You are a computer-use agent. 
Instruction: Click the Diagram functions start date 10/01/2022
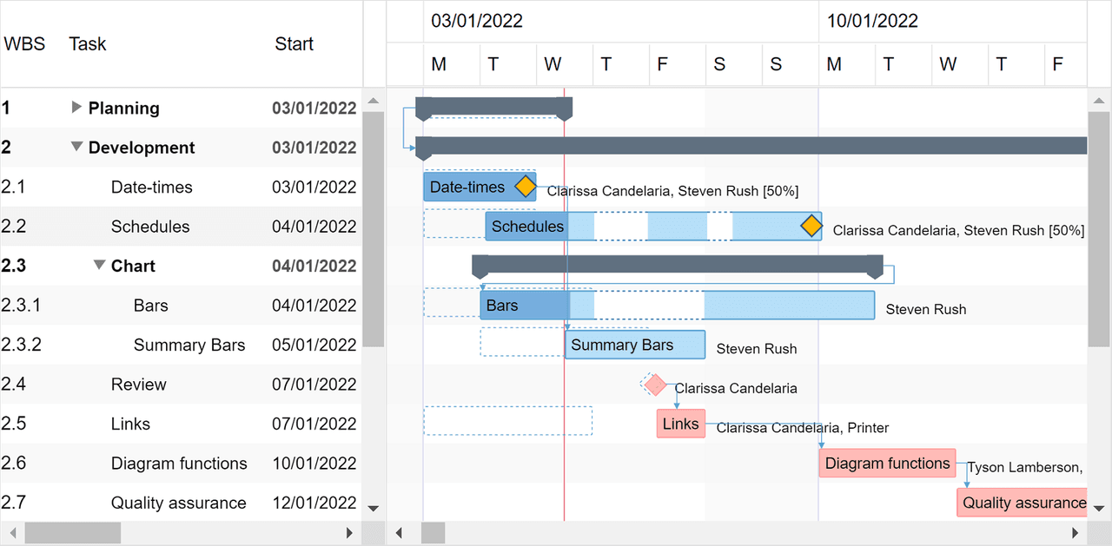[x=314, y=464]
